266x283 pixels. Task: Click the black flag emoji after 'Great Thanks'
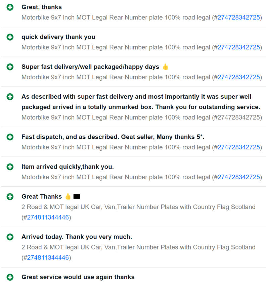click(77, 196)
